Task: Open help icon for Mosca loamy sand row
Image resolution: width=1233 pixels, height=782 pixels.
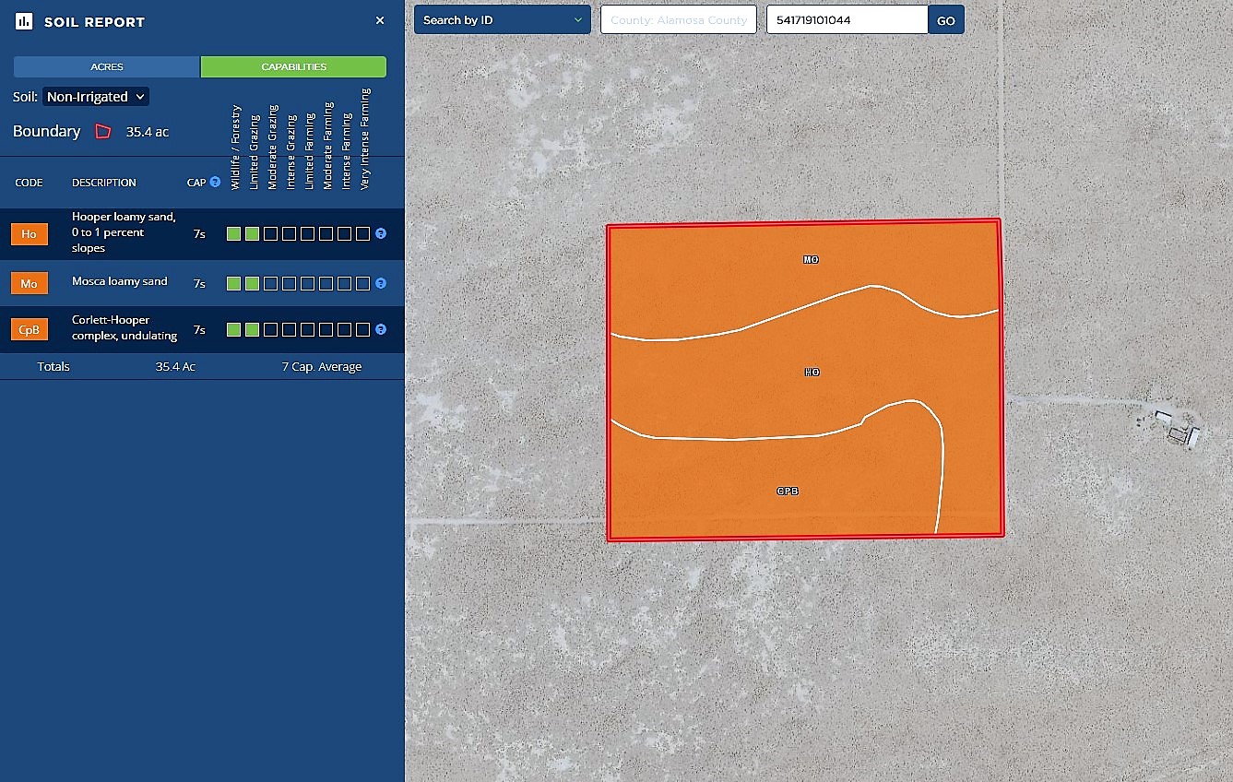Action: pyautogui.click(x=381, y=284)
